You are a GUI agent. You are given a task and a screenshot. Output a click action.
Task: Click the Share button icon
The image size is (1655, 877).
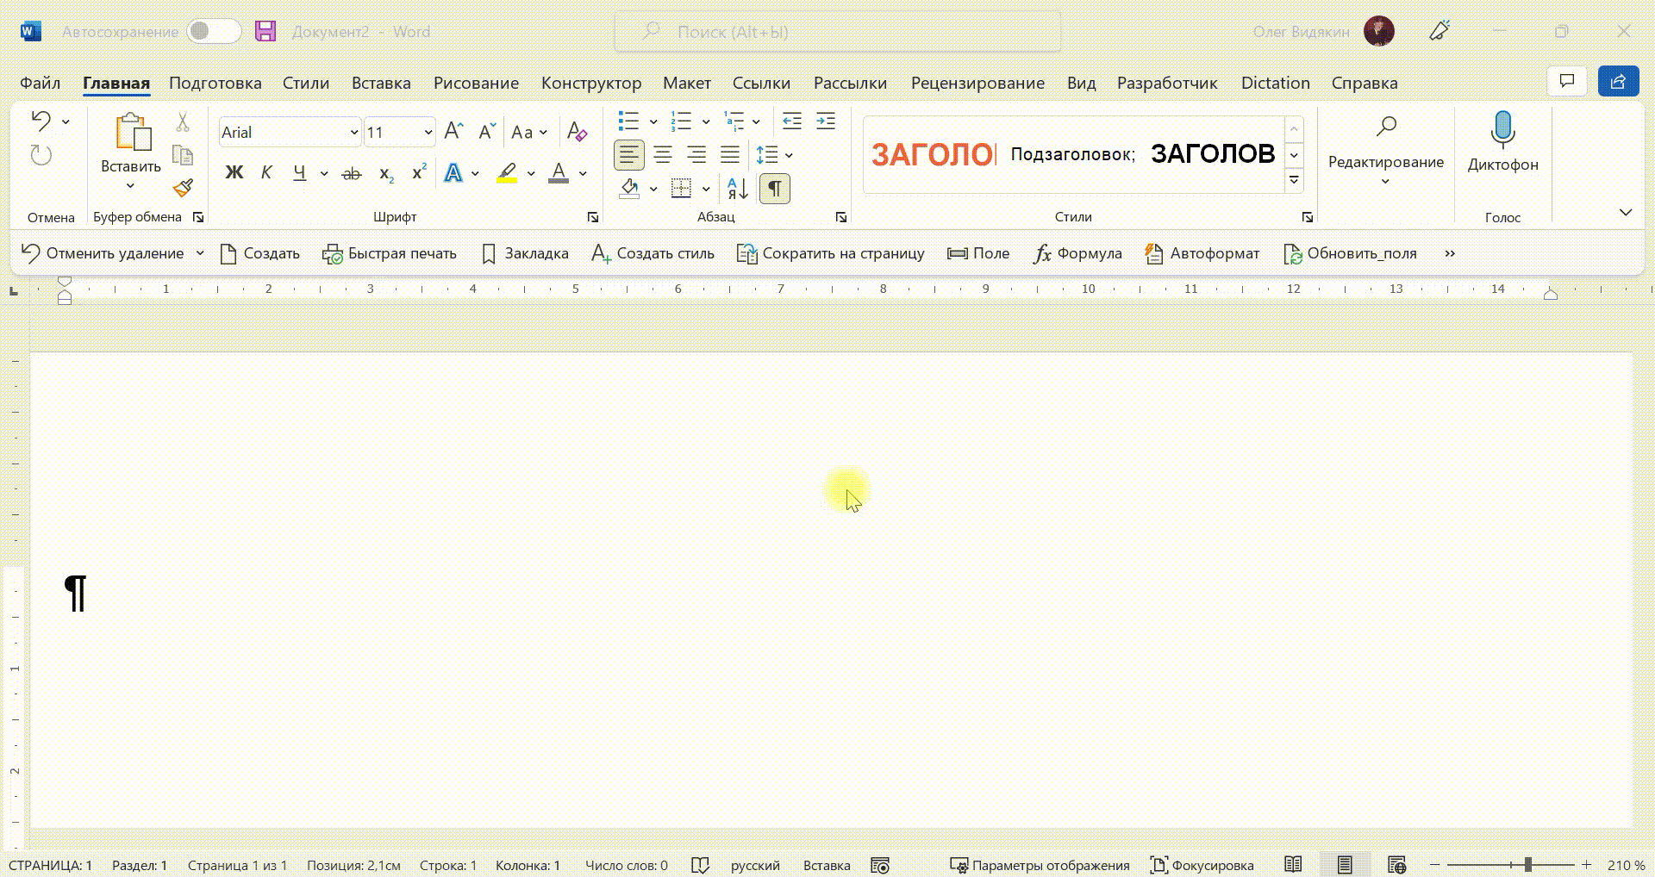[1618, 81]
